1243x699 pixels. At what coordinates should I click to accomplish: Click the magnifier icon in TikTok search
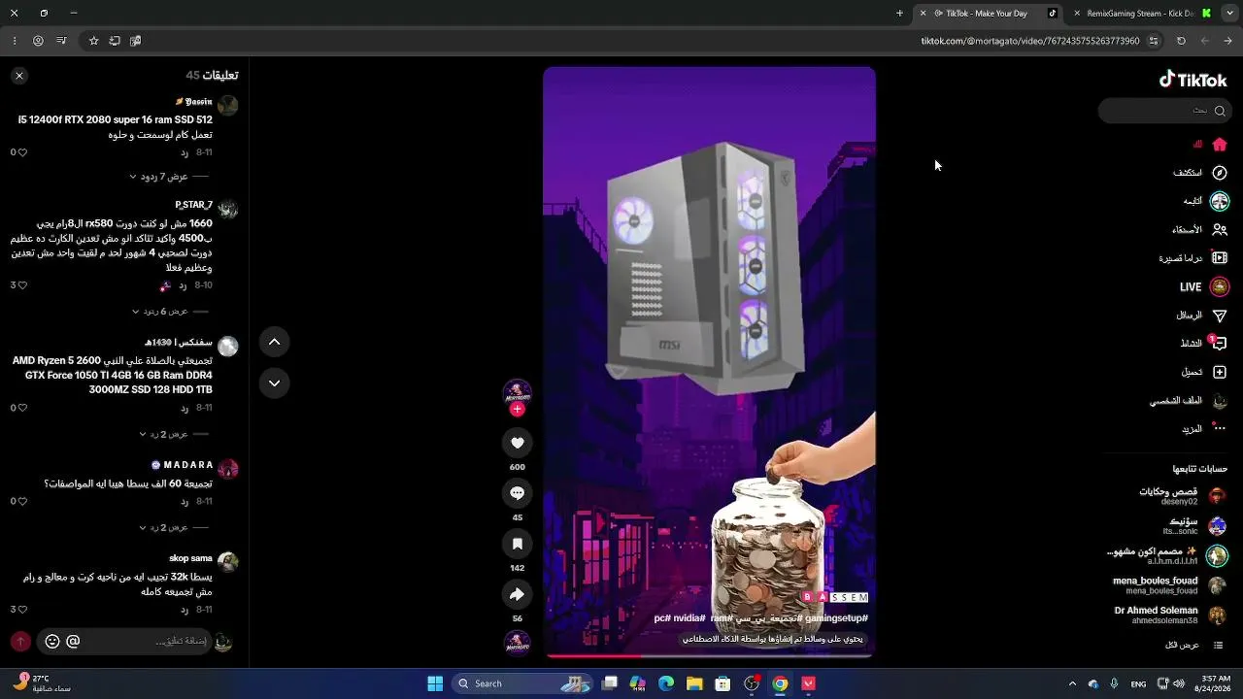(x=1220, y=111)
